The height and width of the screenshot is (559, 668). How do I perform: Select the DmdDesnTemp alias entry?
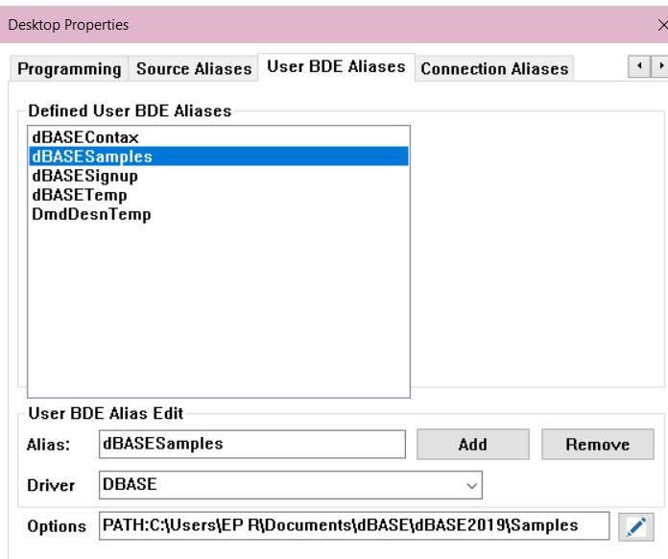click(91, 214)
